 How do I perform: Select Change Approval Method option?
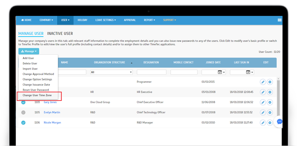pos(38,74)
